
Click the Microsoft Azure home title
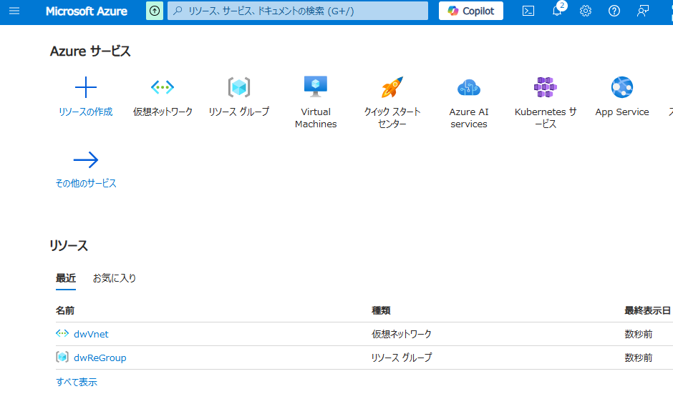coord(86,11)
